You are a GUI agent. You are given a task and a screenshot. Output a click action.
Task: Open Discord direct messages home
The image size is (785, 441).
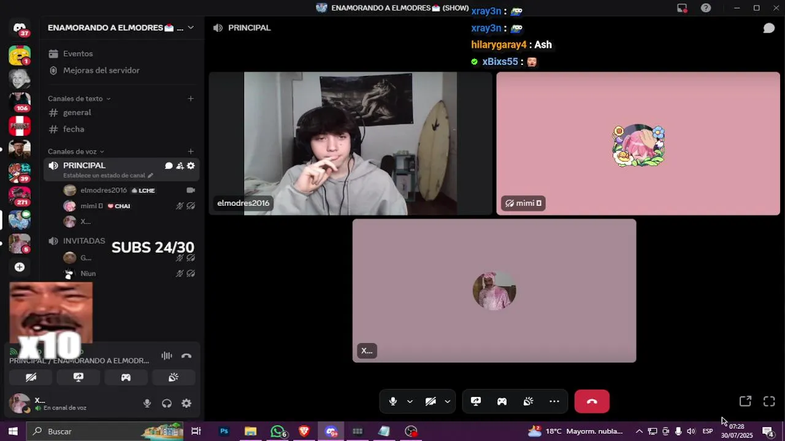coord(20,29)
